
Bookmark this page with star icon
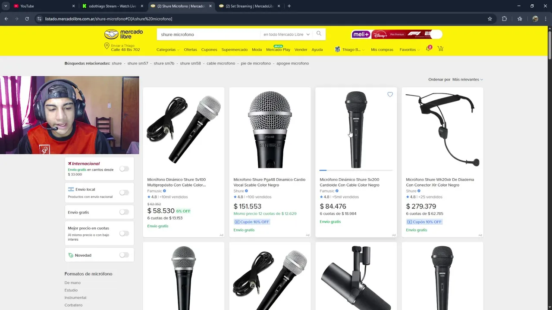[x=490, y=19]
